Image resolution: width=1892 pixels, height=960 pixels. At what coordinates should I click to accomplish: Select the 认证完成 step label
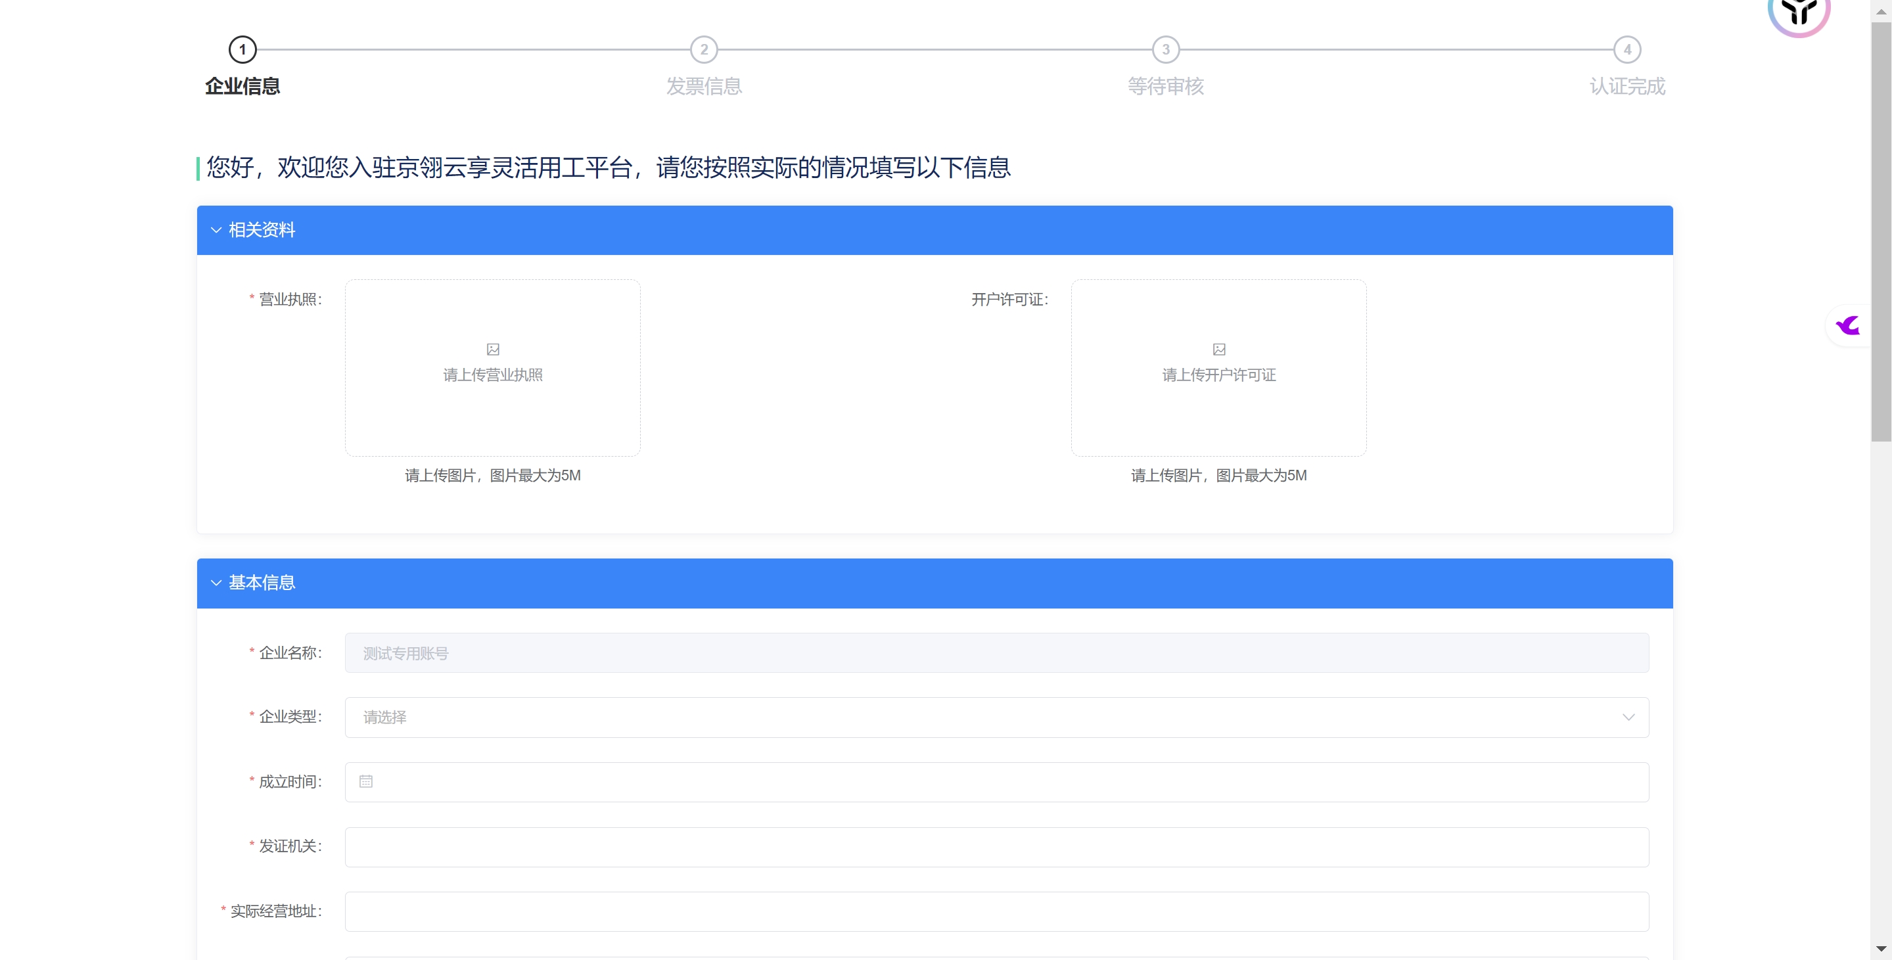1627,87
